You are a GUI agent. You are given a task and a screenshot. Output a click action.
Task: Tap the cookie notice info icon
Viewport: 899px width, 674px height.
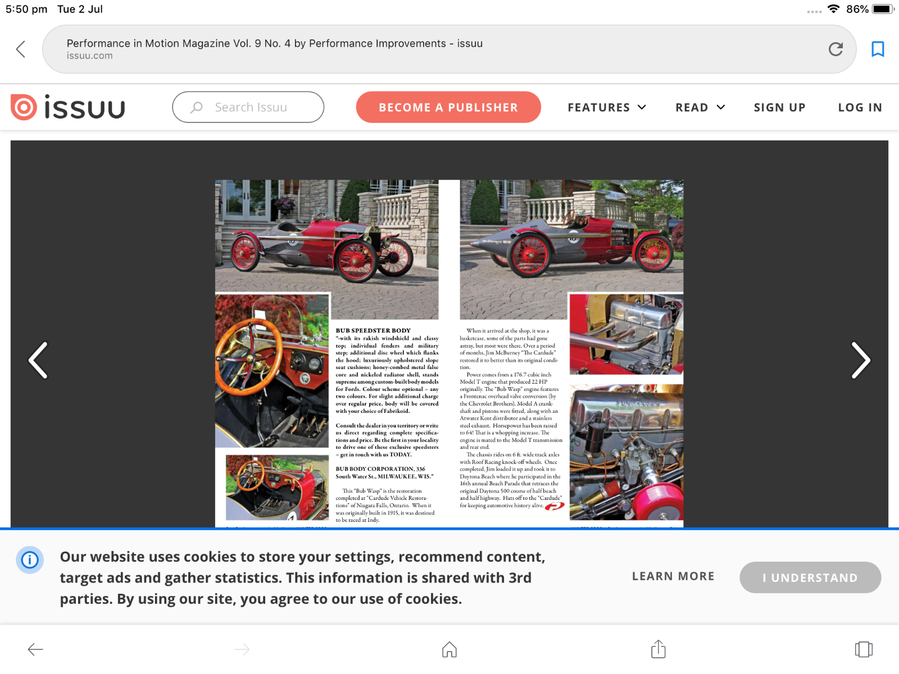point(30,560)
